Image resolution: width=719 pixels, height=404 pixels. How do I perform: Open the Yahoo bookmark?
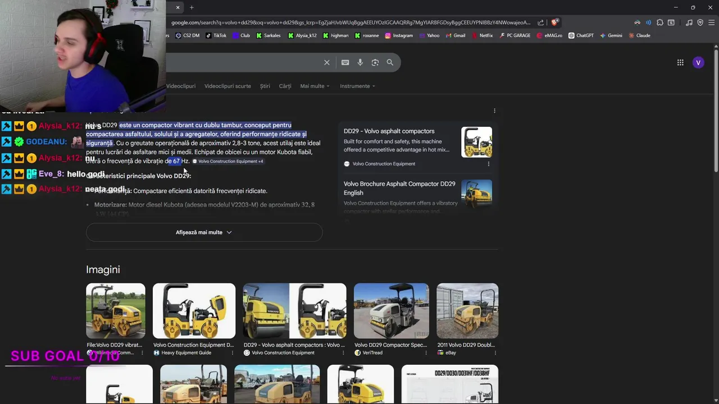(x=429, y=35)
